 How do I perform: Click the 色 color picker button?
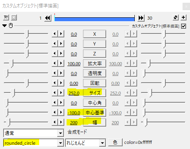click(x=115, y=142)
